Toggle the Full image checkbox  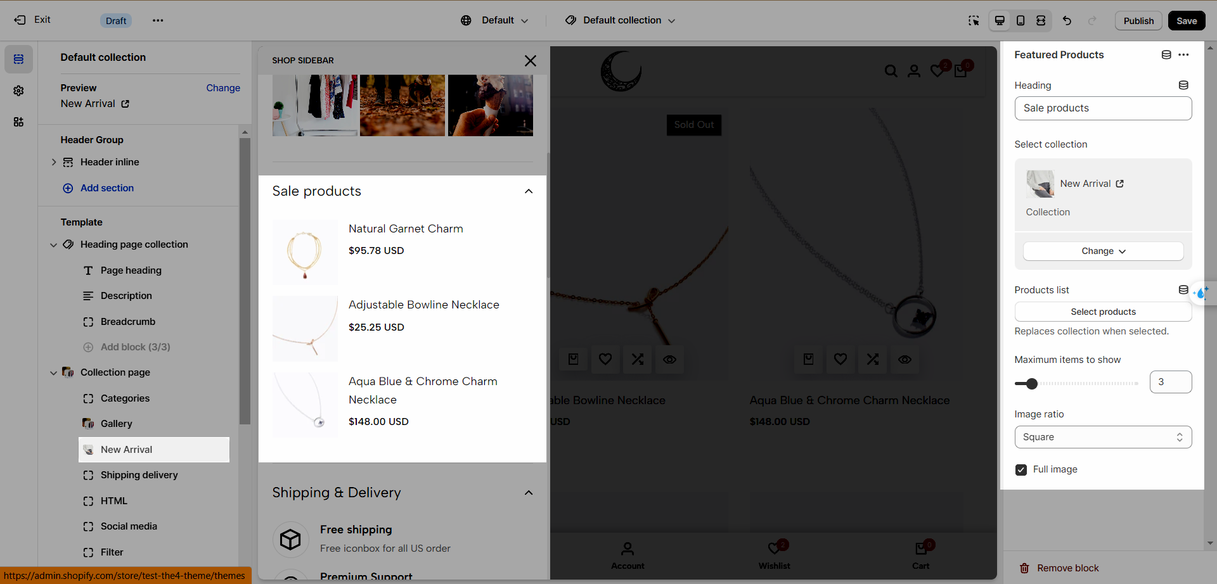[x=1021, y=469]
